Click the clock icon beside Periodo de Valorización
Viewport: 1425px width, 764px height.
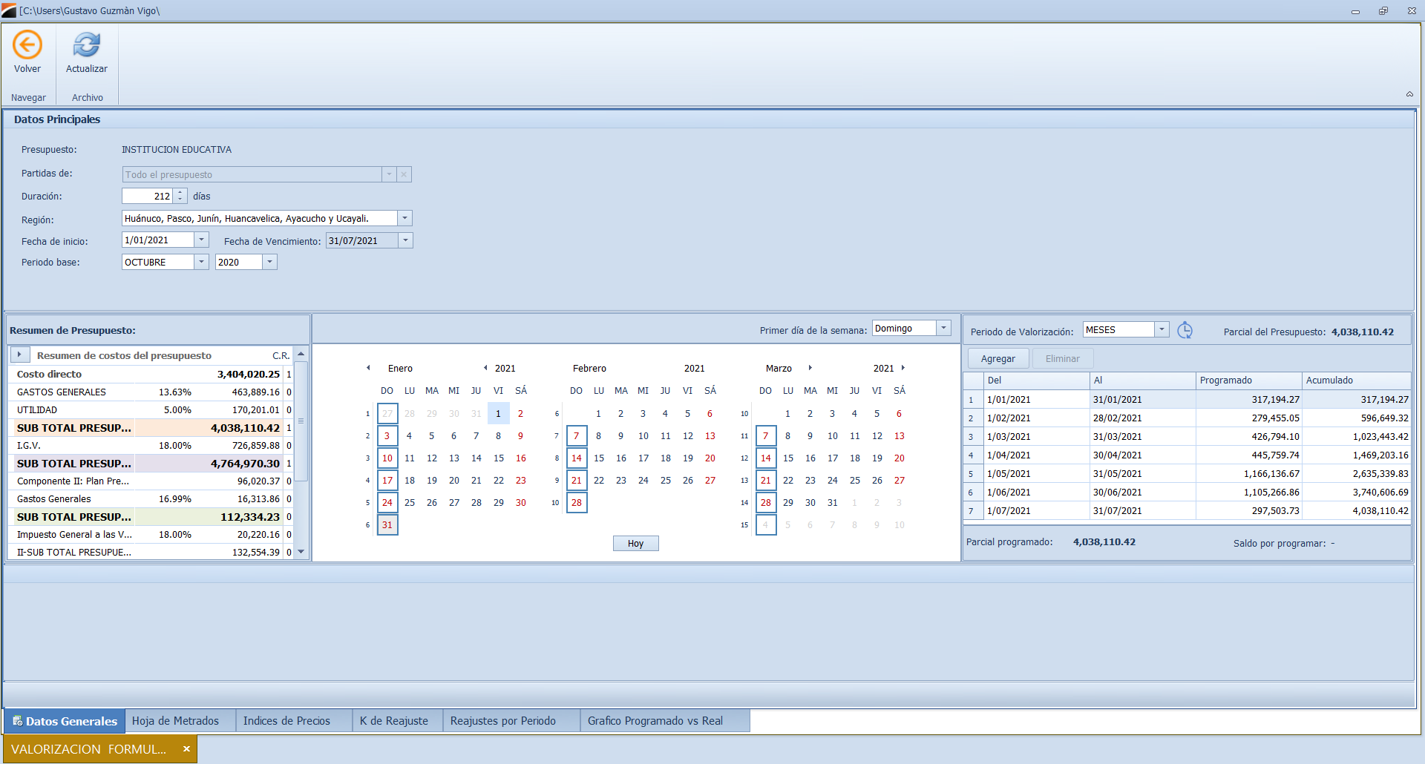1185,331
